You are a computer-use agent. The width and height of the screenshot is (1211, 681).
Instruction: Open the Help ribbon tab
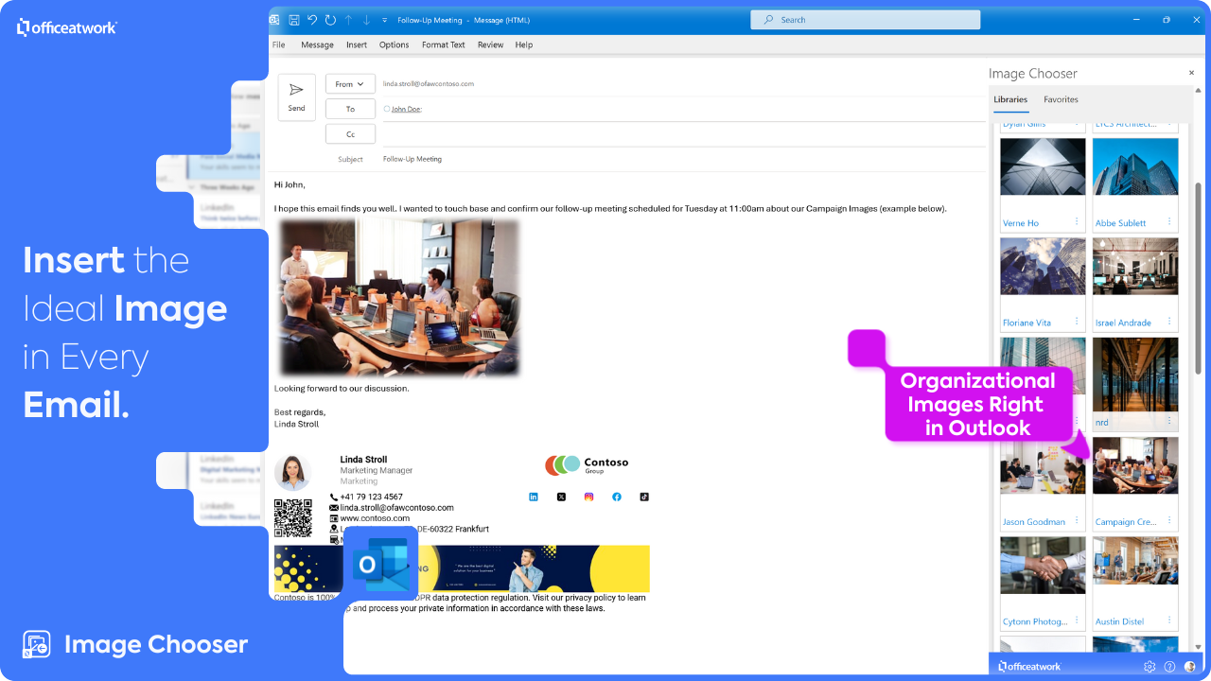coord(524,44)
